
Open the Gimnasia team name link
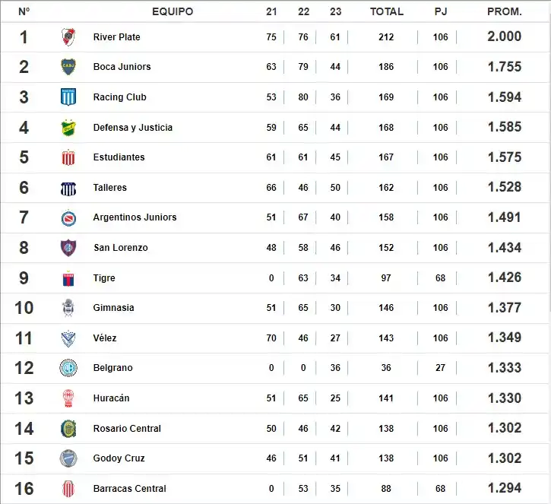[x=113, y=308]
